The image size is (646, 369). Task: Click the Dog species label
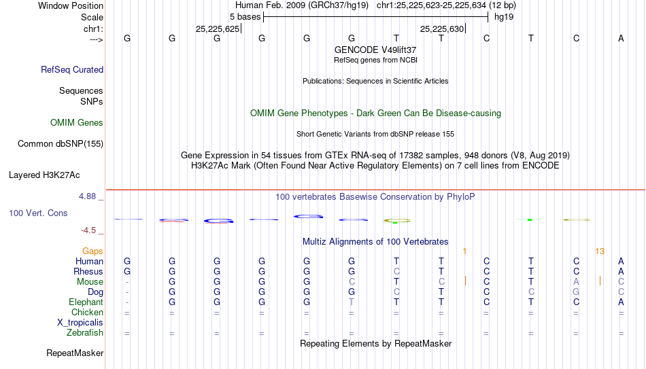pyautogui.click(x=96, y=292)
